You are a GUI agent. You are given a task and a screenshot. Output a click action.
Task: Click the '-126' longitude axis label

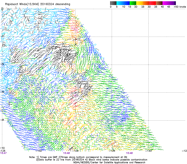click(112, 151)
